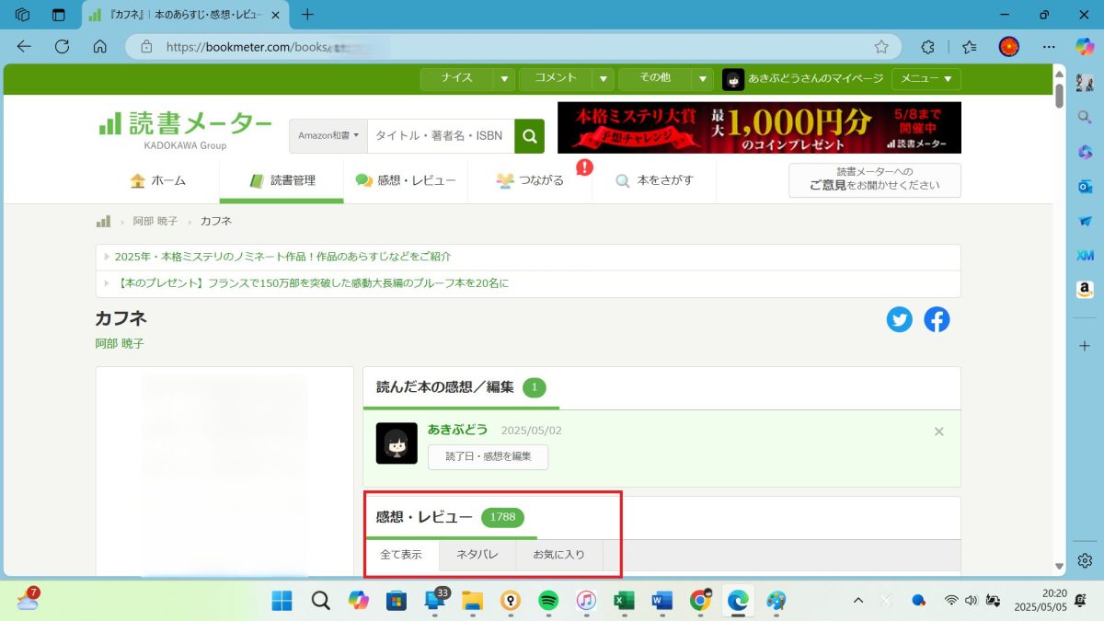Click the green search magnifier button
This screenshot has width=1104, height=621.
pos(529,136)
